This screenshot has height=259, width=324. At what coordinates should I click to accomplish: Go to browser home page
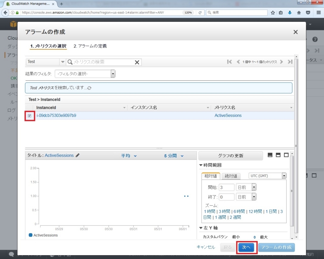pyautogui.click(x=299, y=13)
